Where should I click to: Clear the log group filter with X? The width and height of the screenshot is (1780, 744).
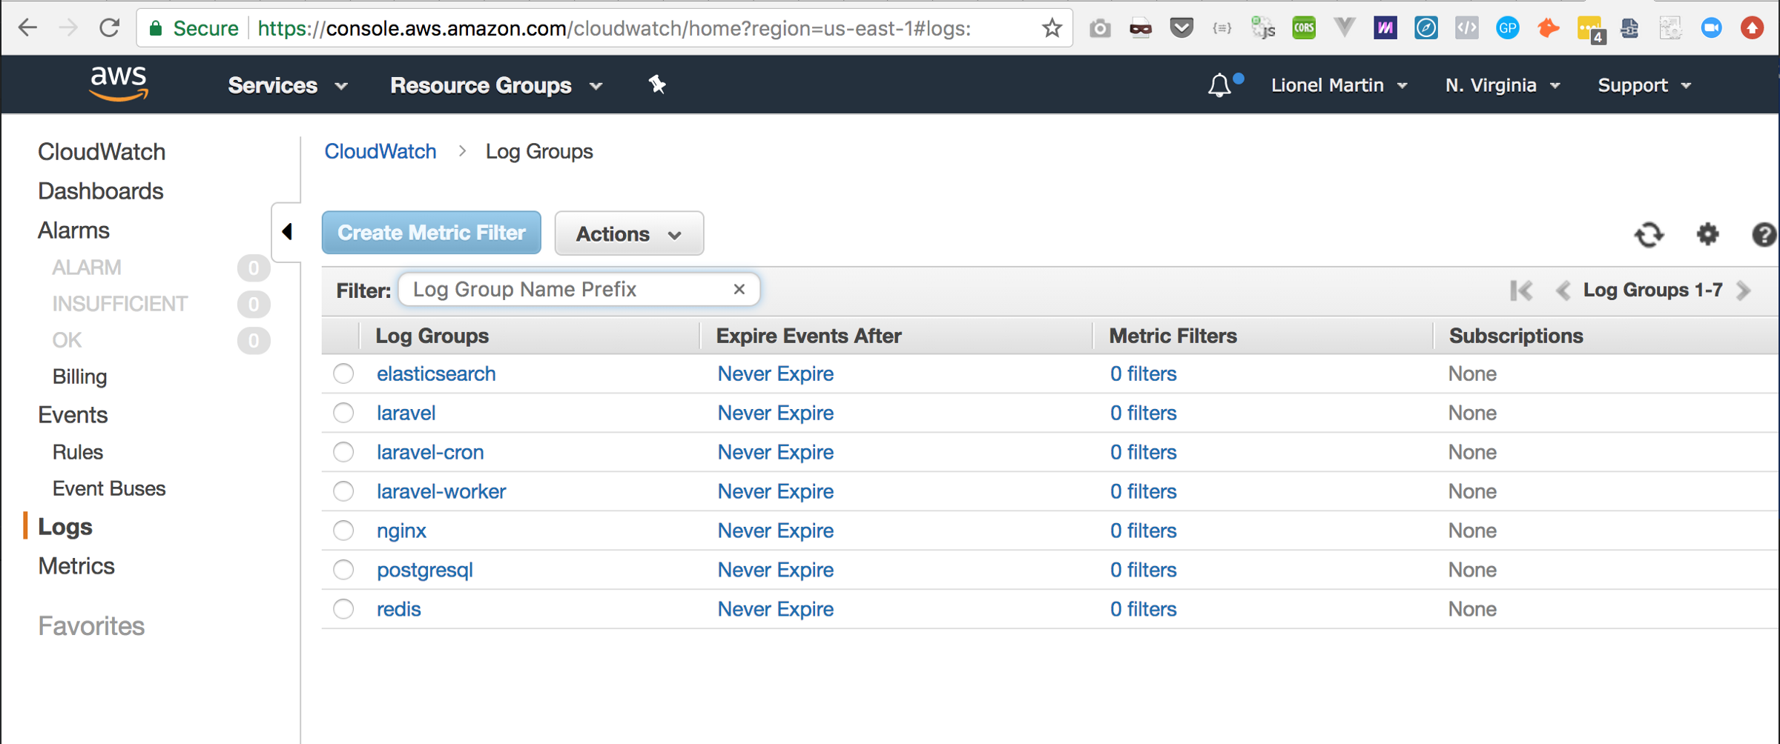739,289
